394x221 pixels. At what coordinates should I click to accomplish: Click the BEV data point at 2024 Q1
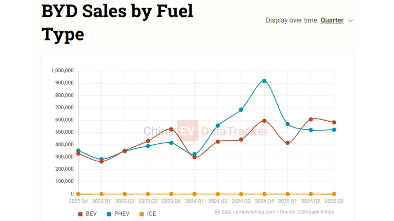click(x=195, y=157)
